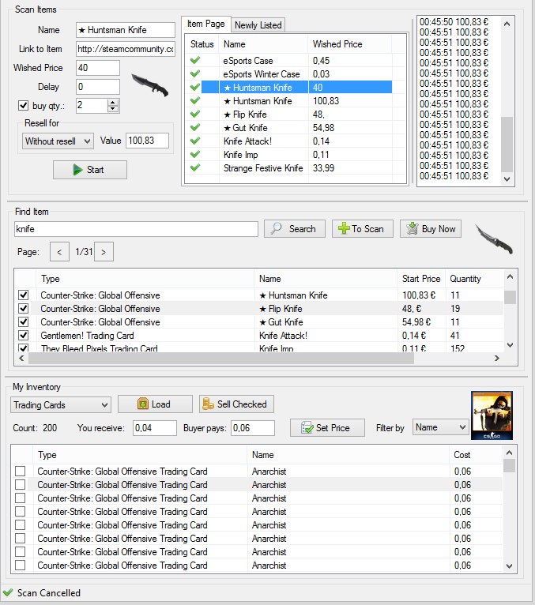Sort scan list by Status header
The height and width of the screenshot is (605, 535).
coord(202,44)
